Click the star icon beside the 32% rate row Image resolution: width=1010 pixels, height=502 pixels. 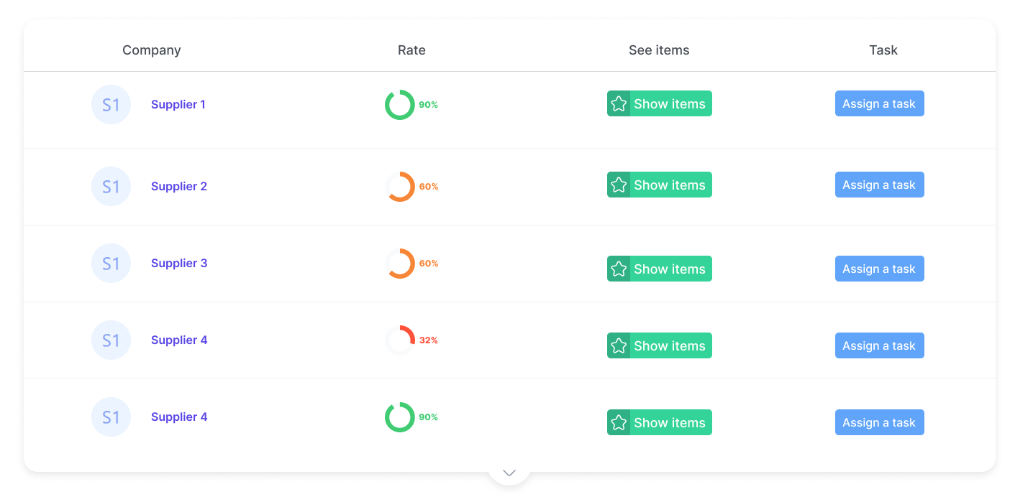(x=619, y=346)
